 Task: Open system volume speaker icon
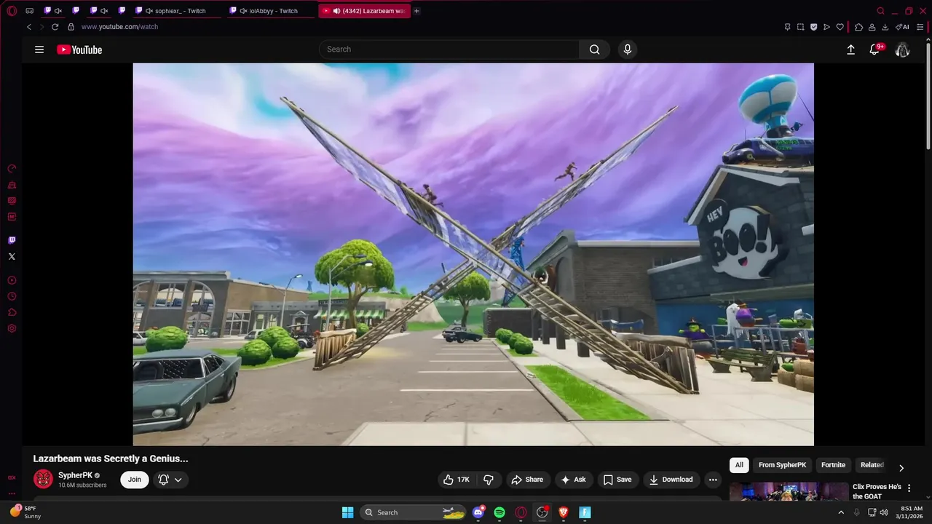coord(883,512)
